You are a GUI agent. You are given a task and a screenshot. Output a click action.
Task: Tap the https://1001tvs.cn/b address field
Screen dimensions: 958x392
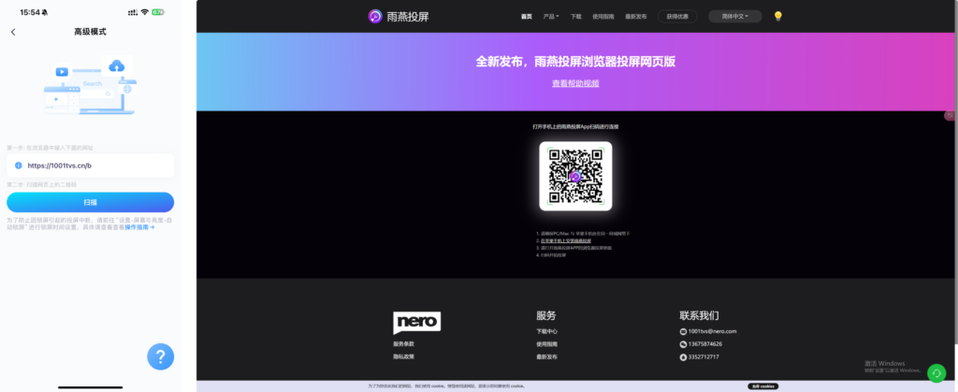(91, 166)
